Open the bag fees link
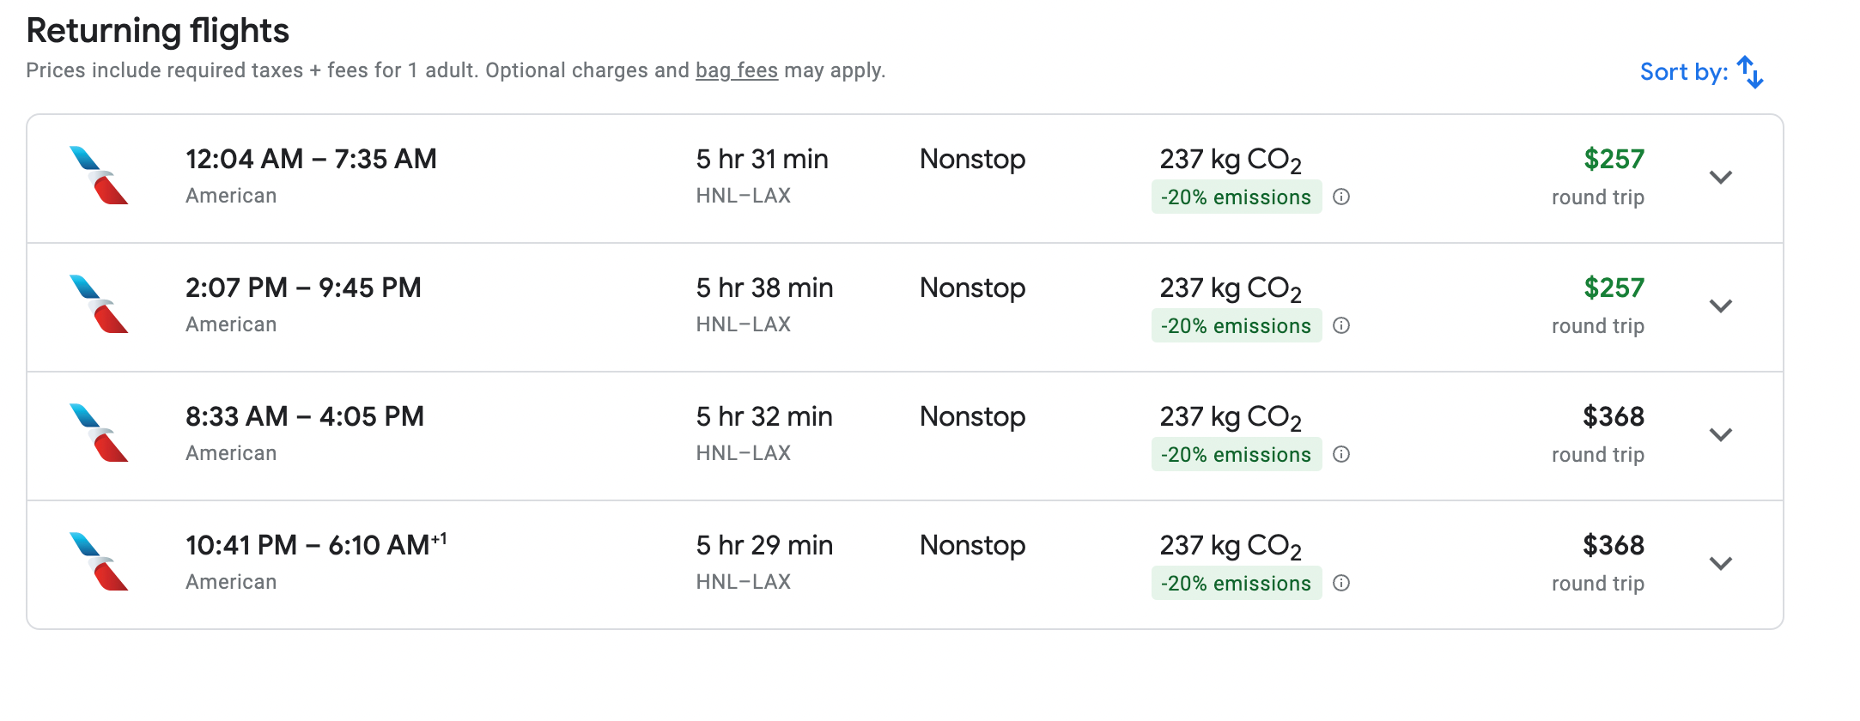The width and height of the screenshot is (1860, 721). [736, 70]
